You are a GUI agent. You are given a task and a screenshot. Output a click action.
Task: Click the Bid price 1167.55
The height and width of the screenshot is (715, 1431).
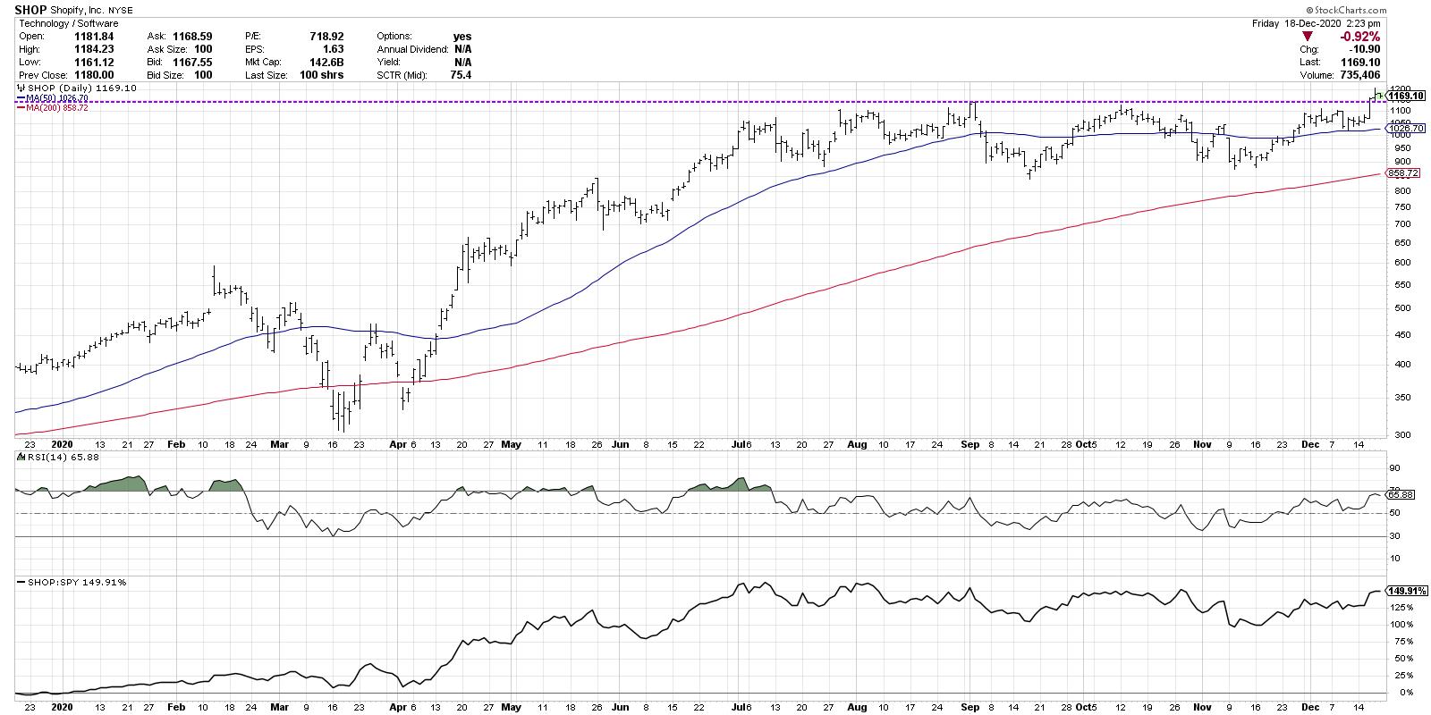192,63
